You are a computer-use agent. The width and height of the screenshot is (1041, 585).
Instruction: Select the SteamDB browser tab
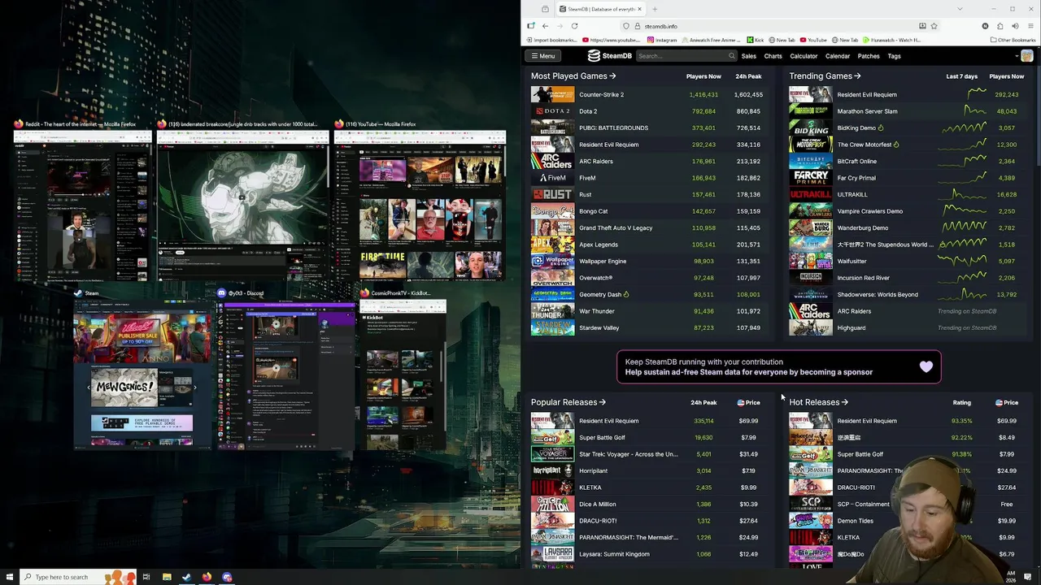pyautogui.click(x=600, y=9)
